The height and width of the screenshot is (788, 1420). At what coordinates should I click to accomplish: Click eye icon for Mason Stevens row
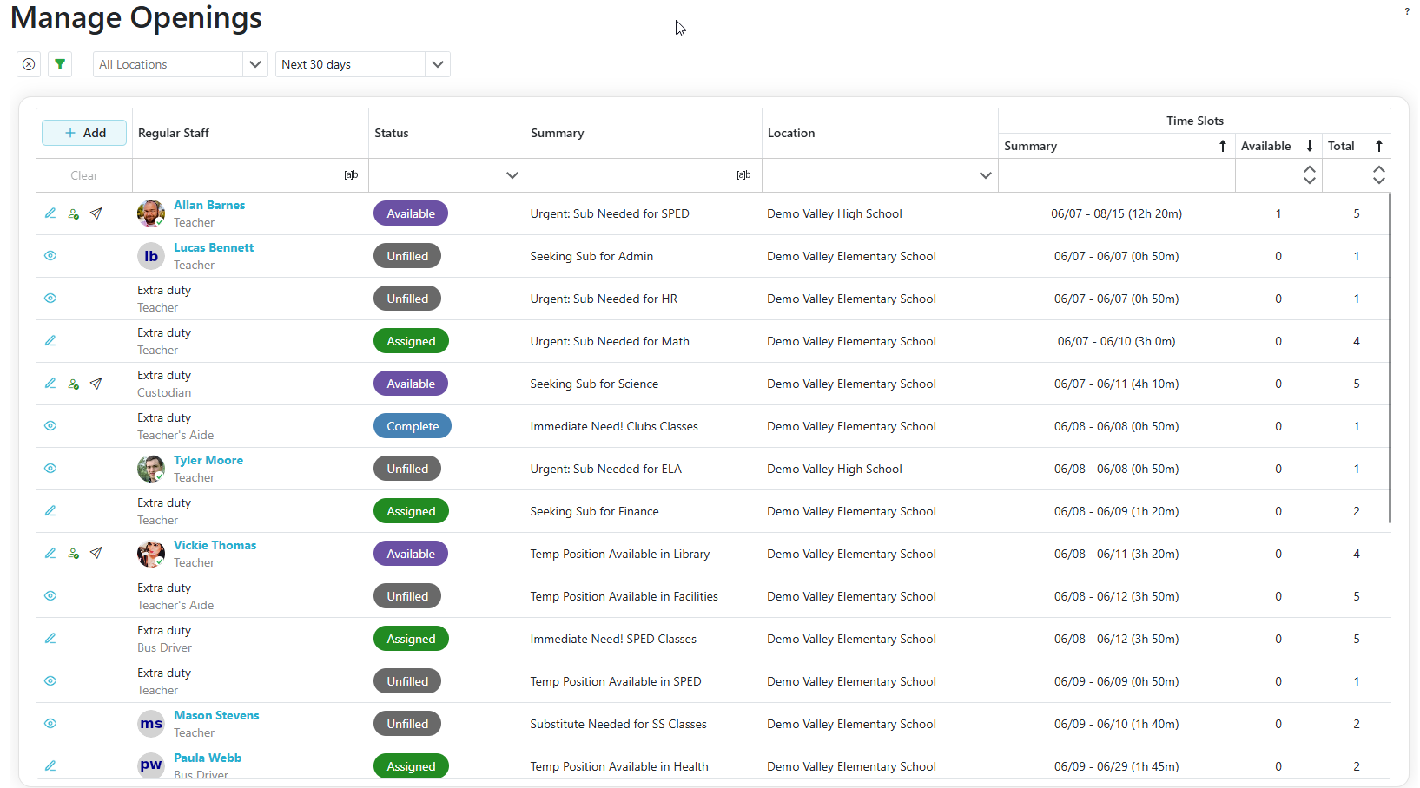click(50, 724)
